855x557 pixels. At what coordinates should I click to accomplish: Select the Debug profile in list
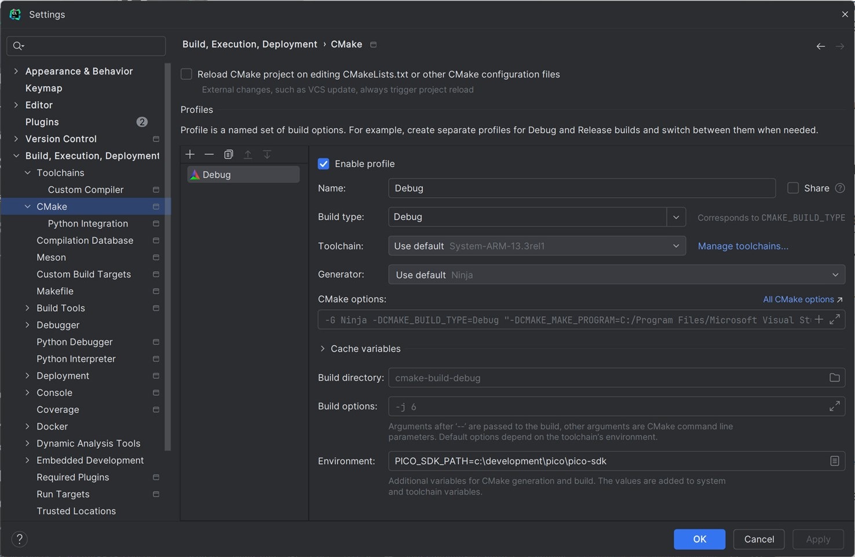point(243,175)
